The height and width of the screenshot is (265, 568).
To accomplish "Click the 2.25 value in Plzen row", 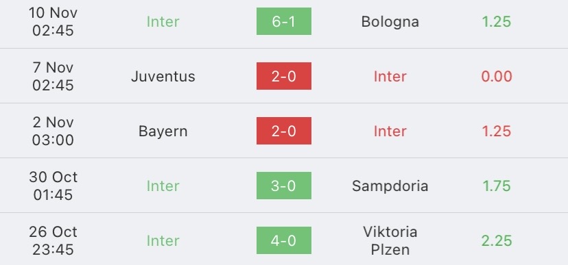I will pos(496,241).
